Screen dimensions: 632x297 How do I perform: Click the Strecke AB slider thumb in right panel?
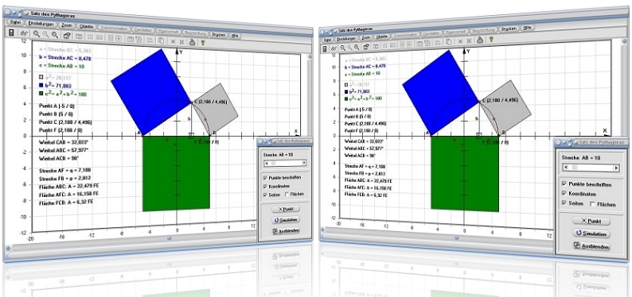(x=575, y=168)
